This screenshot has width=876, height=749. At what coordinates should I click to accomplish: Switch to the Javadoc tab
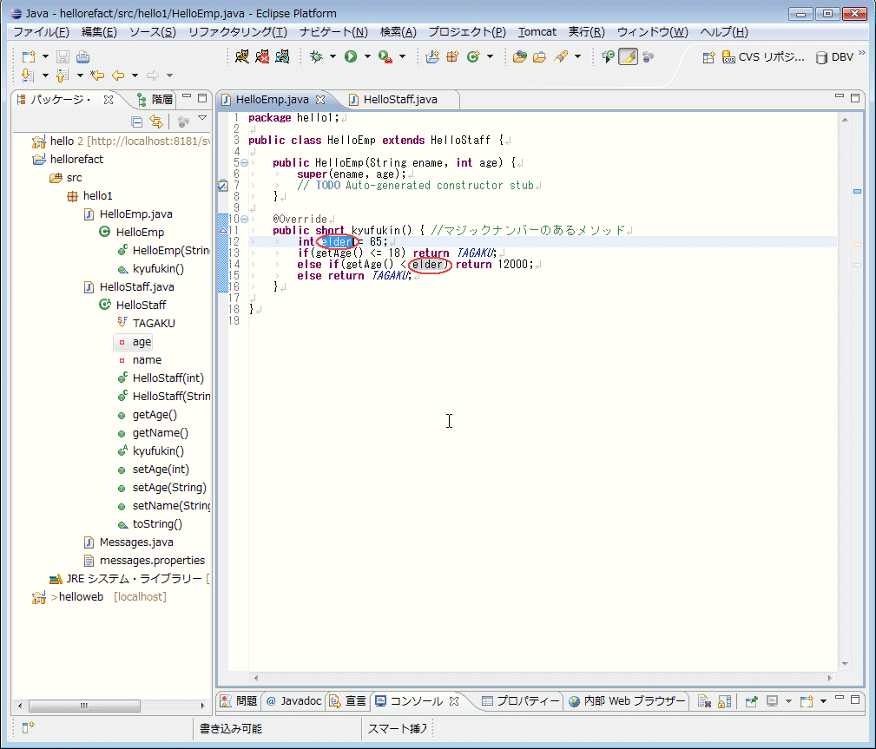tap(293, 701)
